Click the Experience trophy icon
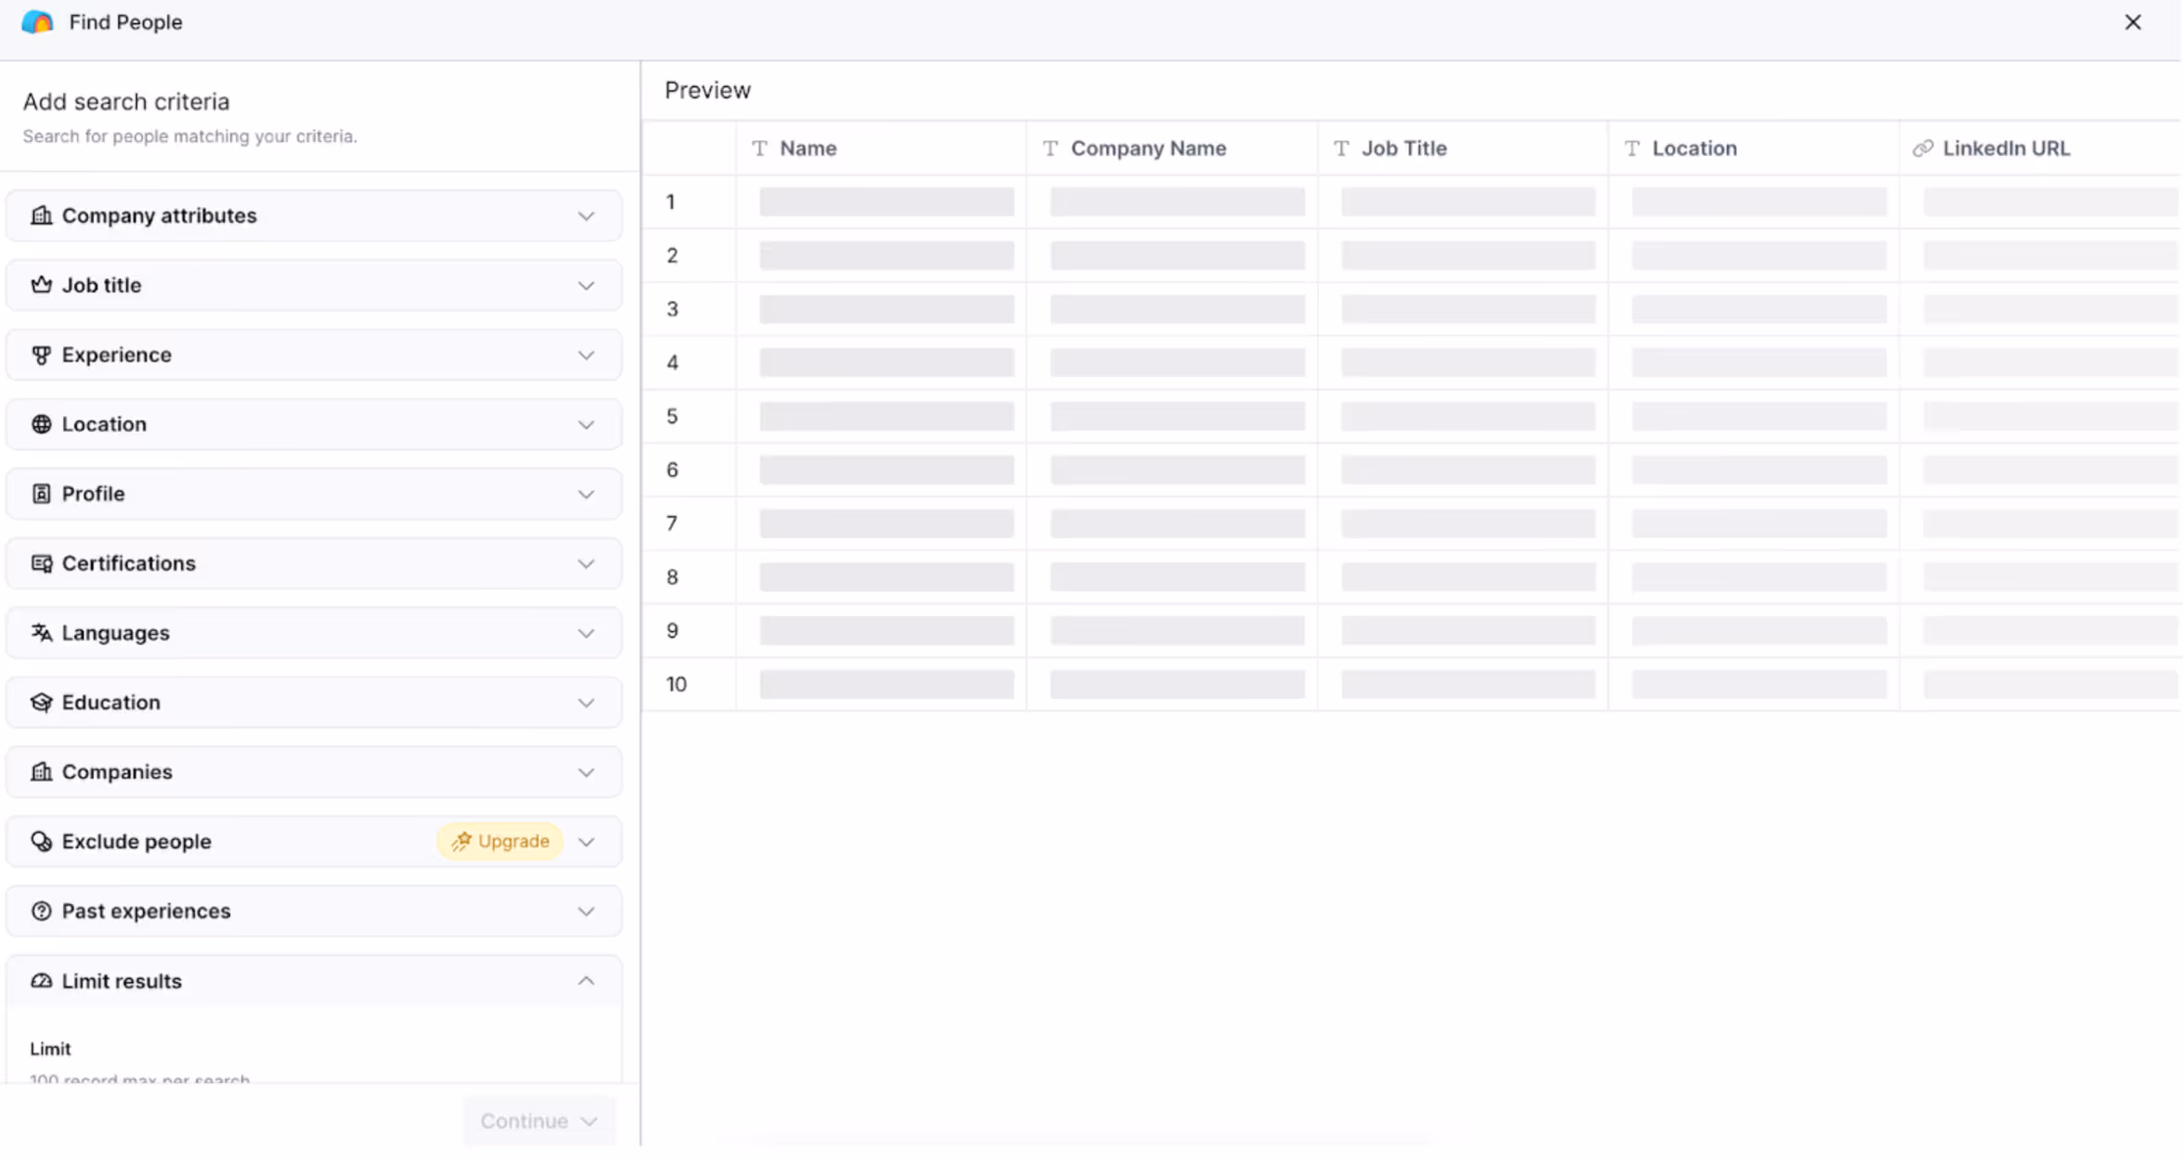 [x=41, y=355]
